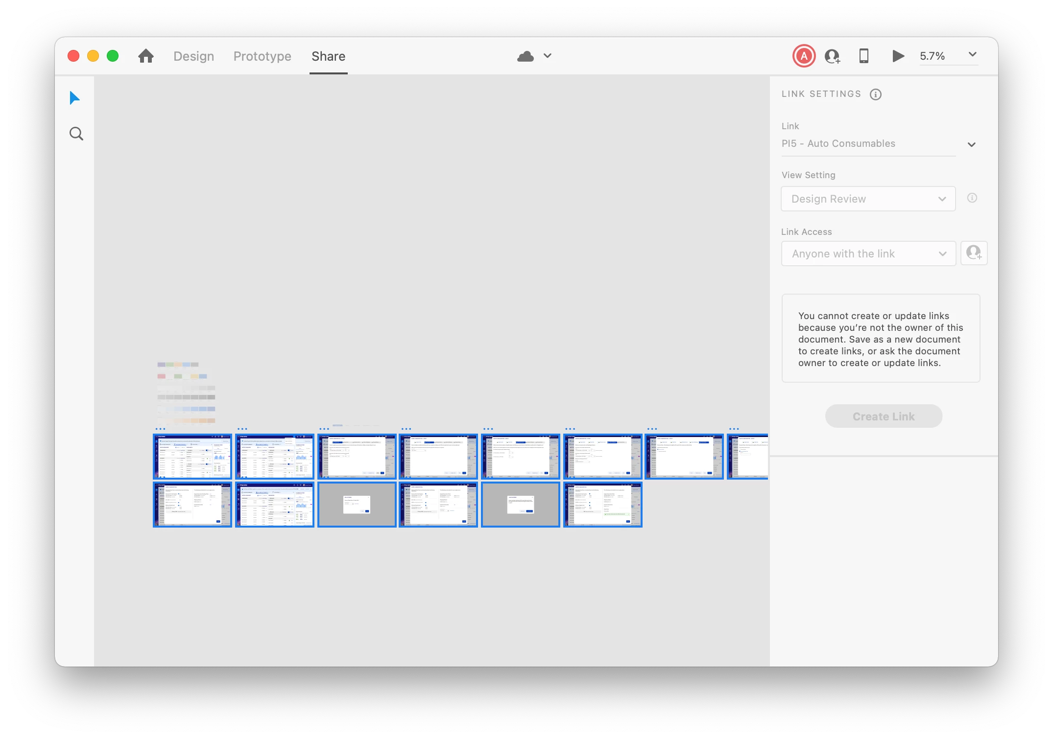This screenshot has height=739, width=1053.
Task: Select the first artboard thumbnail in top row
Action: click(x=192, y=456)
